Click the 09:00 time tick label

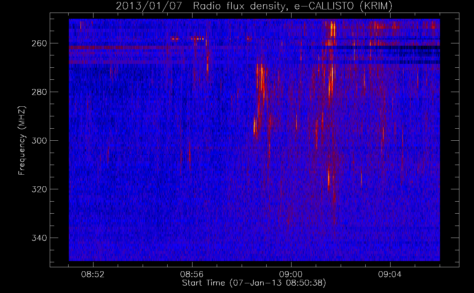pyautogui.click(x=291, y=275)
